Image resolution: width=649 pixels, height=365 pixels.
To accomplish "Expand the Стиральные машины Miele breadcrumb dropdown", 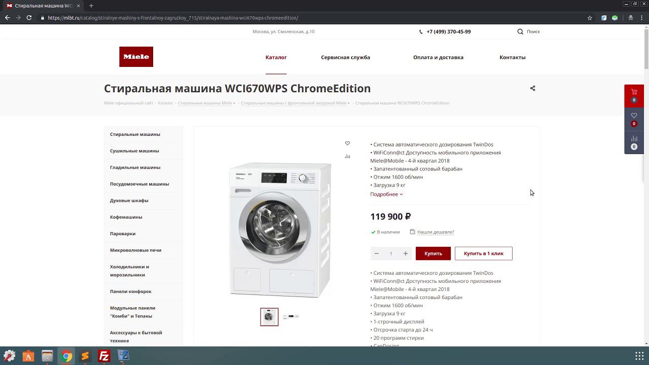I will point(234,103).
